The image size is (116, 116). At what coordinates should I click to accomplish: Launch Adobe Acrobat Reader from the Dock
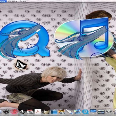38,112
